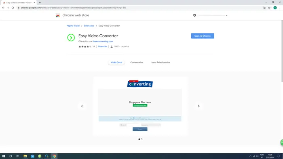Image resolution: width=283 pixels, height=159 pixels.
Task: Select the second carousel dot
Action: pyautogui.click(x=141, y=139)
